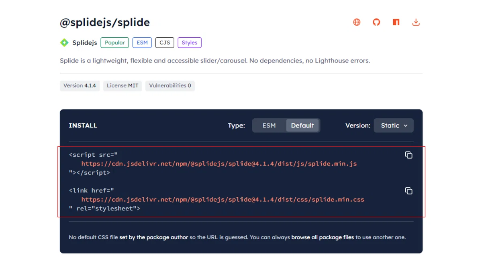Open the splide.min.js CDN URL
Viewport: 482px width, 275px height.
[x=219, y=164]
